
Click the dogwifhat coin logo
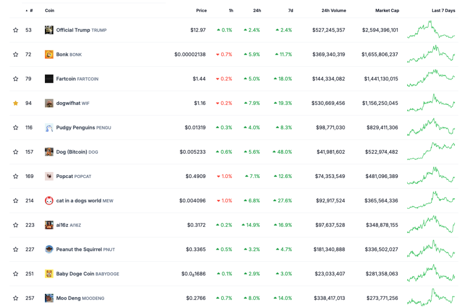click(49, 103)
